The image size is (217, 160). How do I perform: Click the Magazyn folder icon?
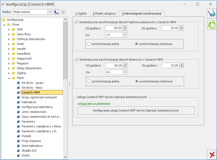[x=13, y=63]
